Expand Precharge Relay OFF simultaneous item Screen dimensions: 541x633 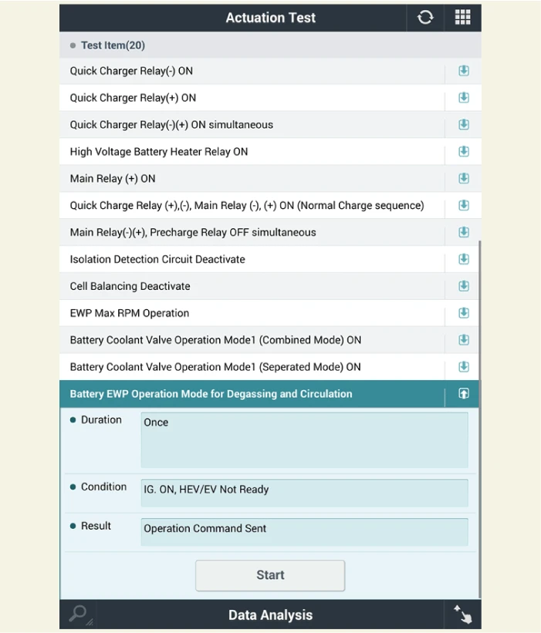click(464, 232)
